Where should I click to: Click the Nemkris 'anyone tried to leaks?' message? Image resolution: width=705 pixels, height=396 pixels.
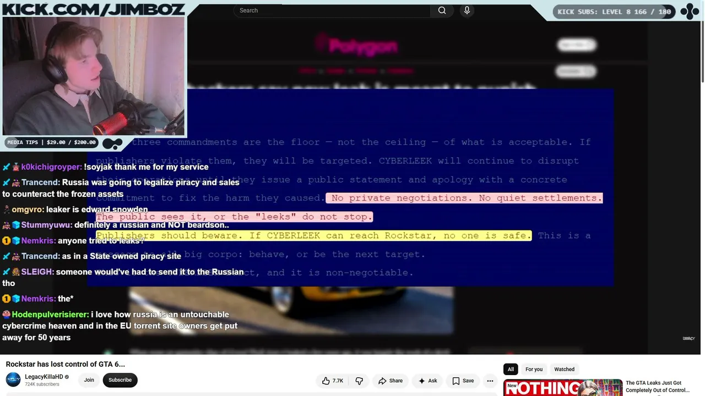[x=101, y=241]
